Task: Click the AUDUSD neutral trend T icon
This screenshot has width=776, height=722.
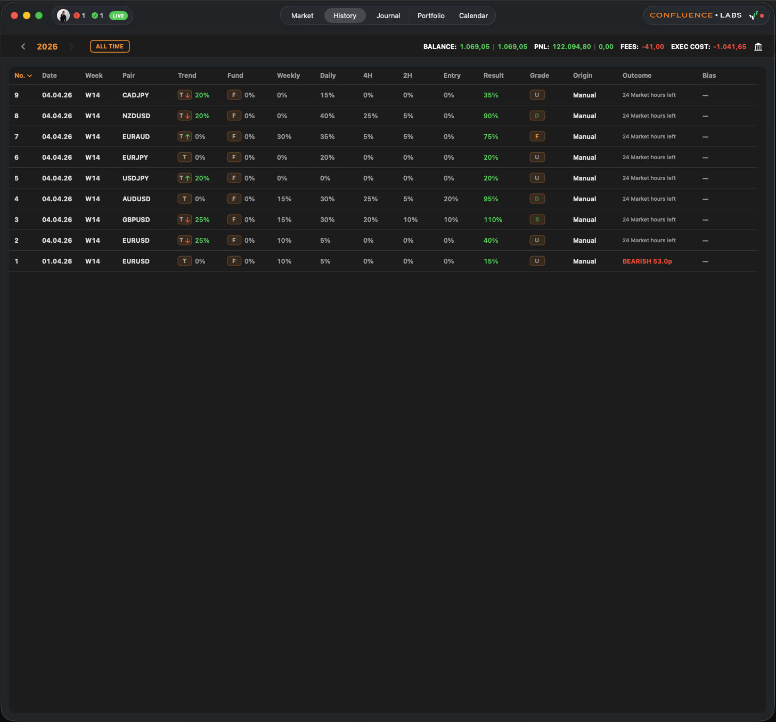Action: (185, 199)
